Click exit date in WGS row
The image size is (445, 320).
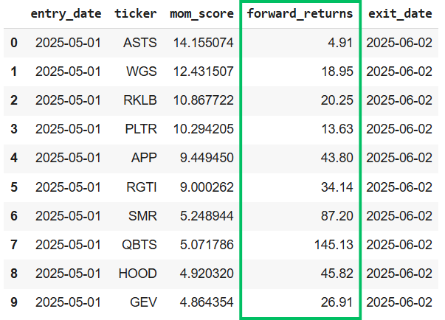pos(399,72)
